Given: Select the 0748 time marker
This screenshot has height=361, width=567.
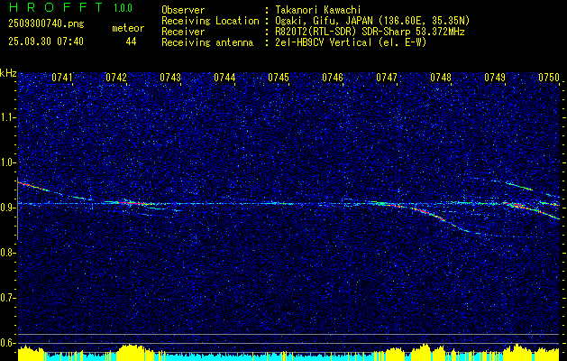Looking at the screenshot, I should coord(441,79).
